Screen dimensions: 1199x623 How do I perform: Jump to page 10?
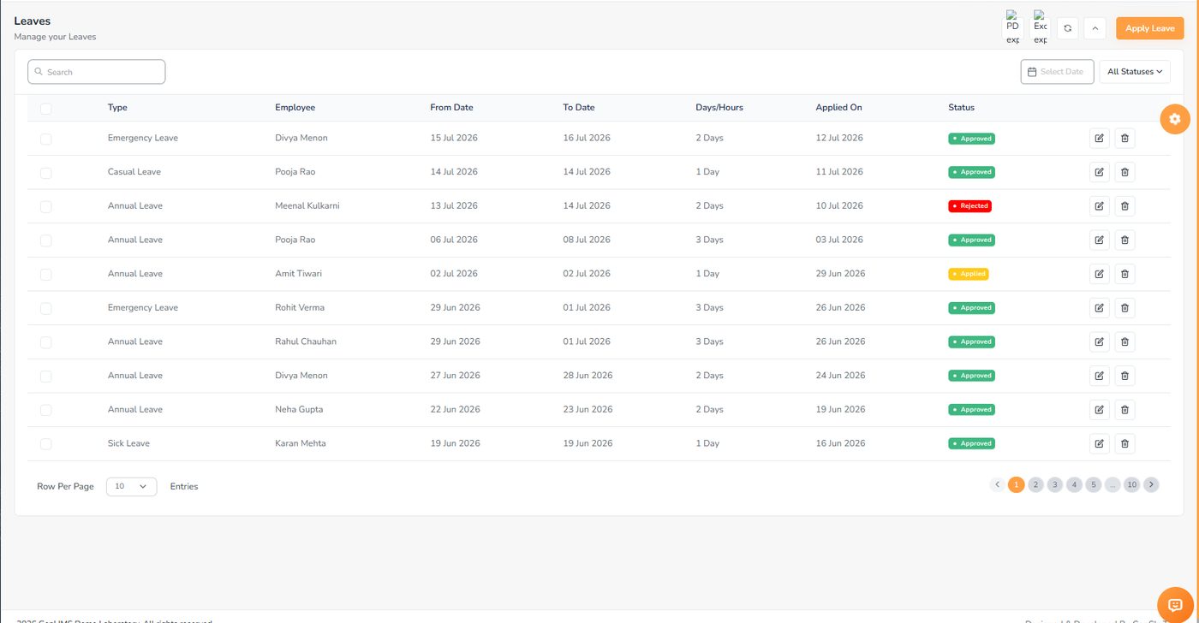pos(1132,485)
